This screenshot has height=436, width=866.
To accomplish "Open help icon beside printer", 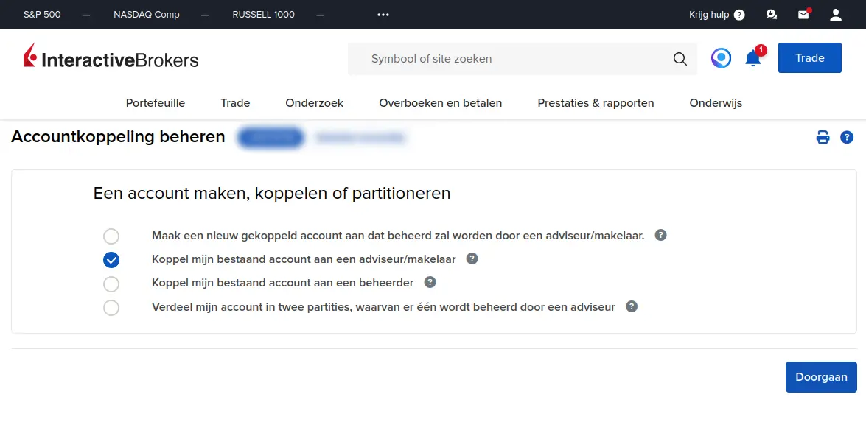I will pos(847,137).
